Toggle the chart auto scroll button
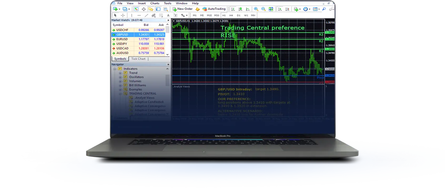445x191 pixels. [280, 9]
